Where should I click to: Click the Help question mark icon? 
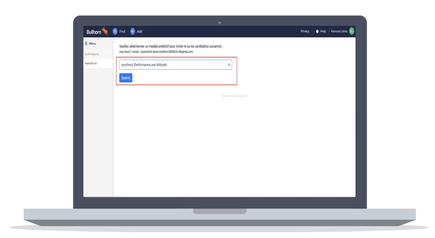tap(317, 31)
